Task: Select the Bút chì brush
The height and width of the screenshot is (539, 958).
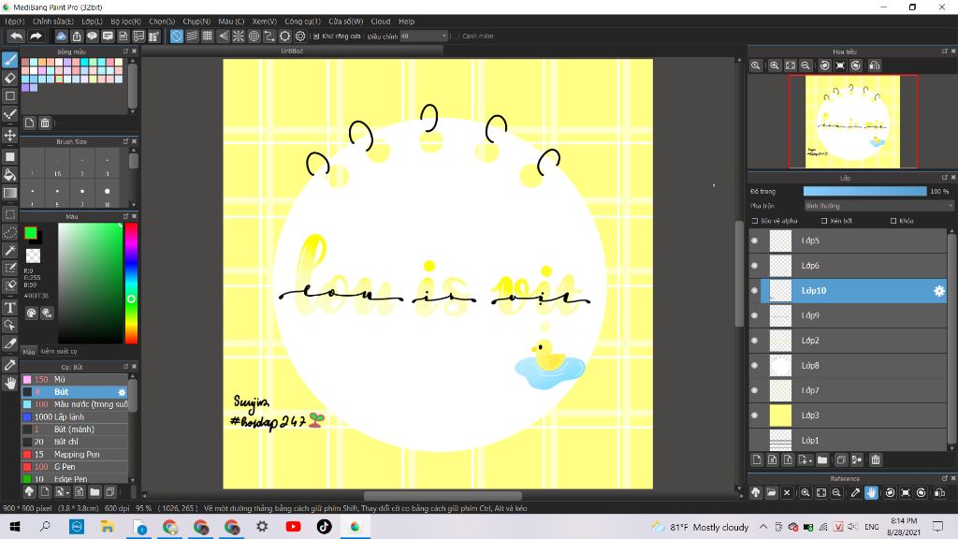Action: click(x=75, y=442)
